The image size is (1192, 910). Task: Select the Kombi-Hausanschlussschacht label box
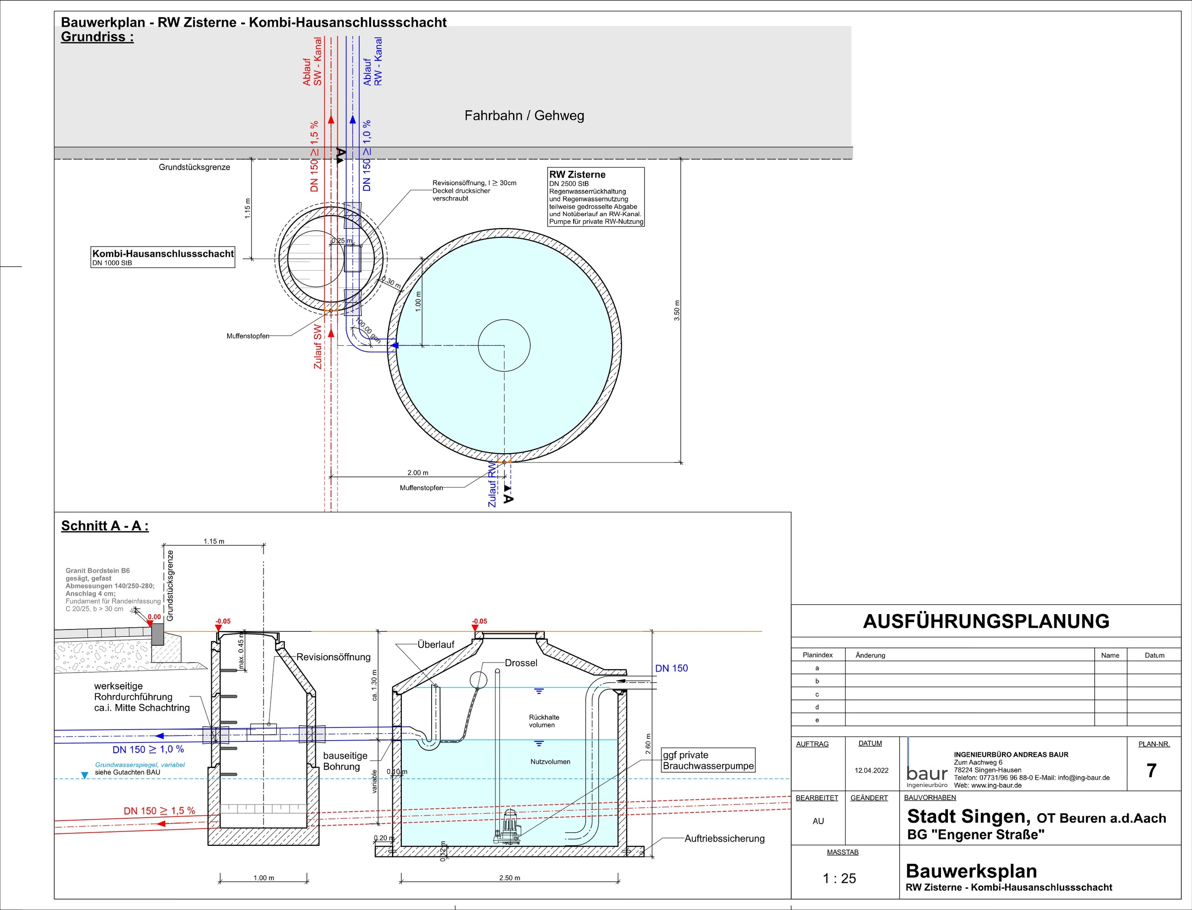(163, 257)
